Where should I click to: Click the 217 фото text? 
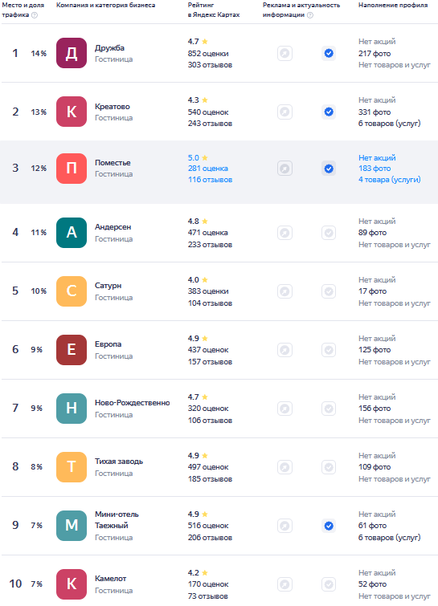coord(375,54)
